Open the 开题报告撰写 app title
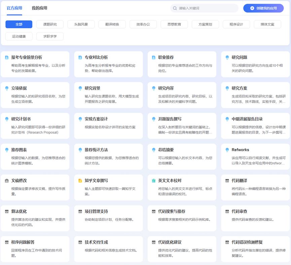The image size is (291, 265). (170, 119)
